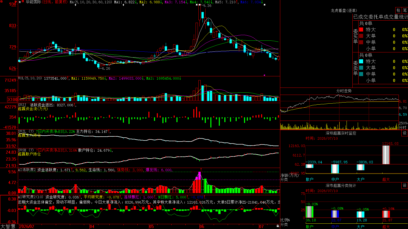Open 设 settings for 深市超赢分类统计

click(x=405, y=185)
